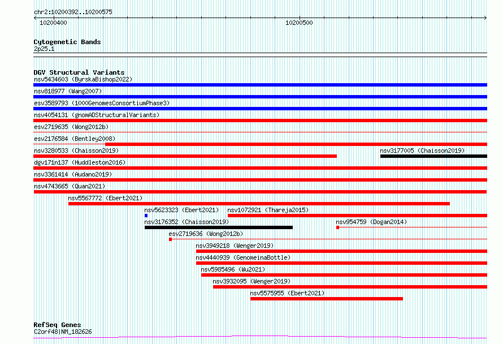This screenshot has height=344, width=503.
Task: Click the Cytogenetic Bands track title
Action: pos(67,42)
